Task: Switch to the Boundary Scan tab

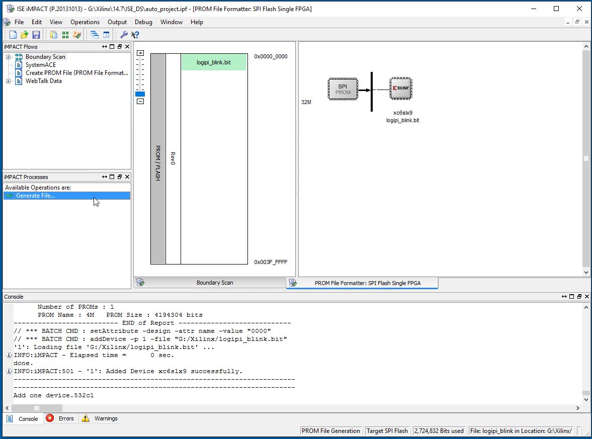Action: (x=214, y=283)
